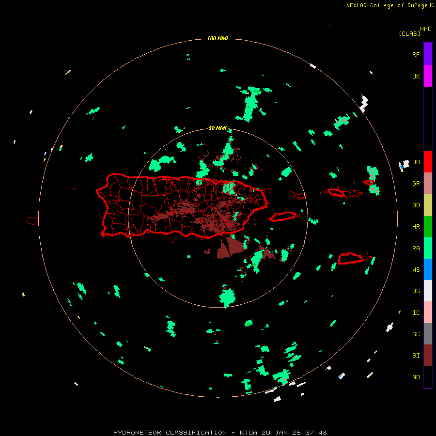This screenshot has width=436, height=436.
Task: Click the HA red legend swatch
Action: 428,162
